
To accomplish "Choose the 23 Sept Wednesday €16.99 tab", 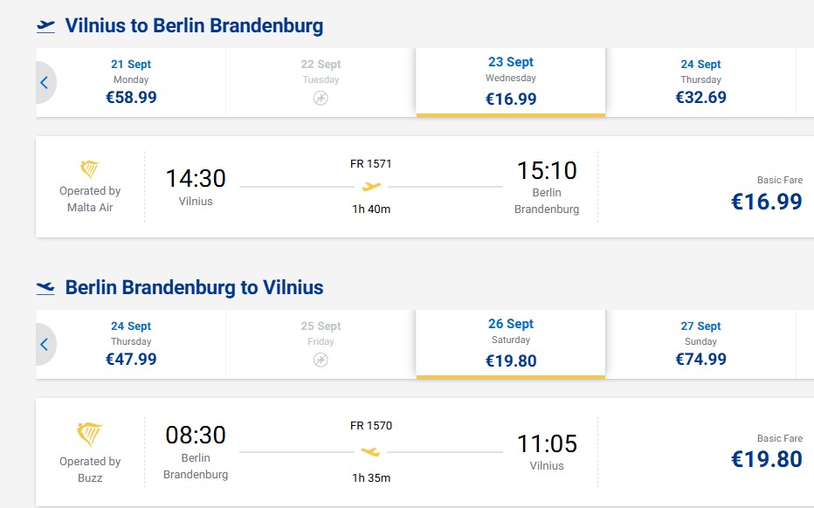I will [511, 82].
